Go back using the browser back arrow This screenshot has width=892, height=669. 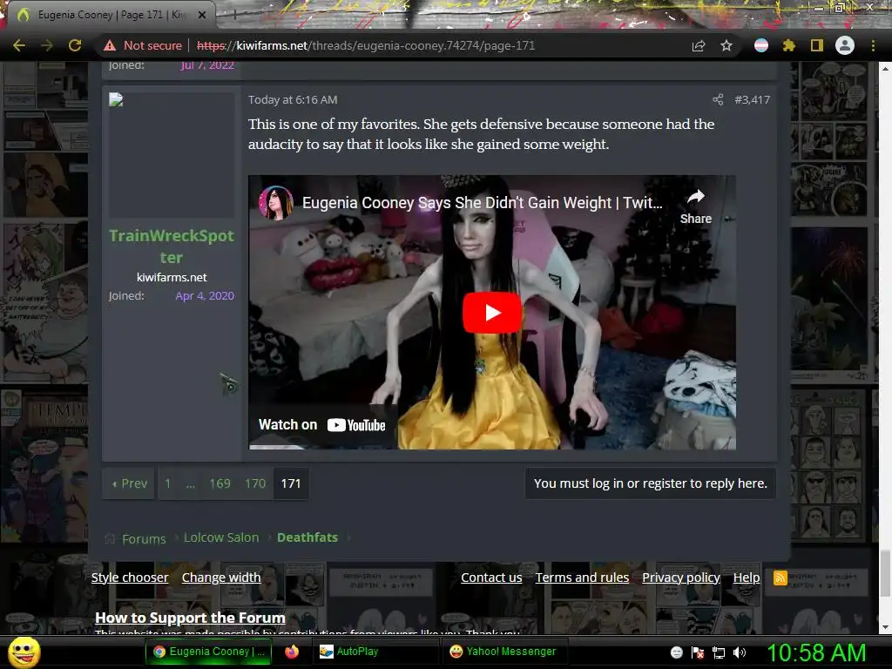[x=19, y=45]
